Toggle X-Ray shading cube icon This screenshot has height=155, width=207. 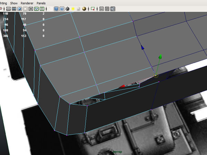[101, 8]
